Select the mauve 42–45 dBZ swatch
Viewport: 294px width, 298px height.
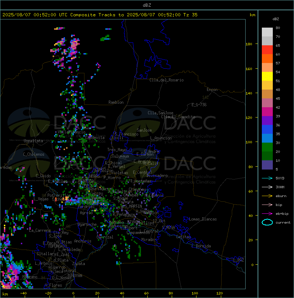tap(267, 103)
